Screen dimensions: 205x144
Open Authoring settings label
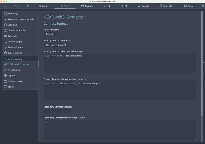13,13
